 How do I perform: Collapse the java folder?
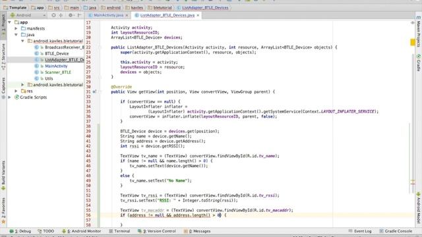tap(16, 35)
